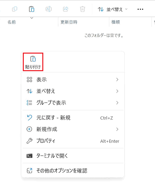
Task: Expand the 新規作成 submenu
Action: click(x=73, y=129)
